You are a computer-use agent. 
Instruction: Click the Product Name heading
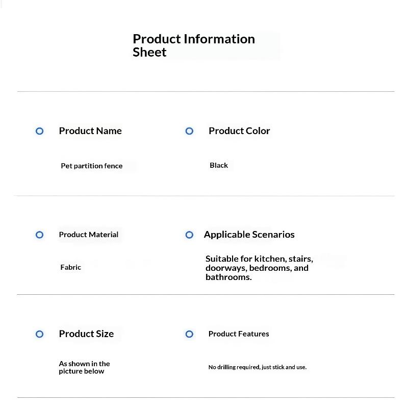(90, 131)
